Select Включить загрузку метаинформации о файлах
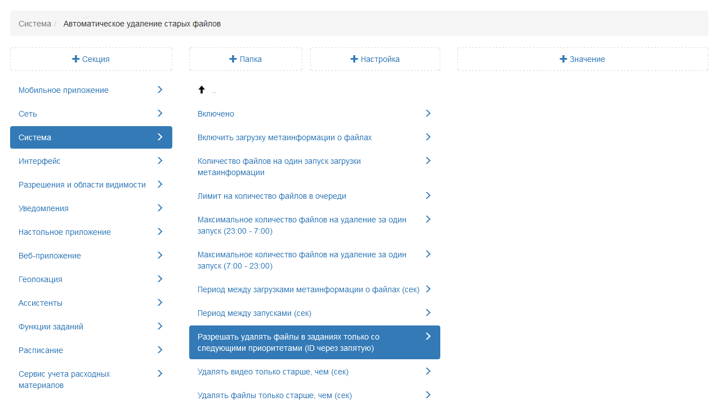This screenshot has height=415, width=719. (284, 137)
